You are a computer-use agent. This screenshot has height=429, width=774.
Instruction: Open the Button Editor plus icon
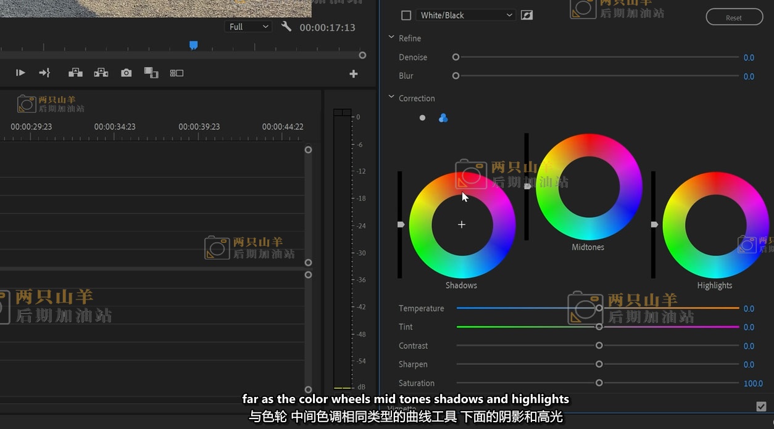click(354, 74)
